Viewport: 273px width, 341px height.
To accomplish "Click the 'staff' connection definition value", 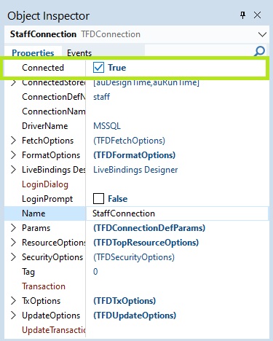I will point(102,97).
